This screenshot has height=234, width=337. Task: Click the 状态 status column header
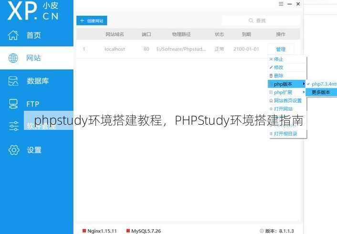pyautogui.click(x=219, y=34)
